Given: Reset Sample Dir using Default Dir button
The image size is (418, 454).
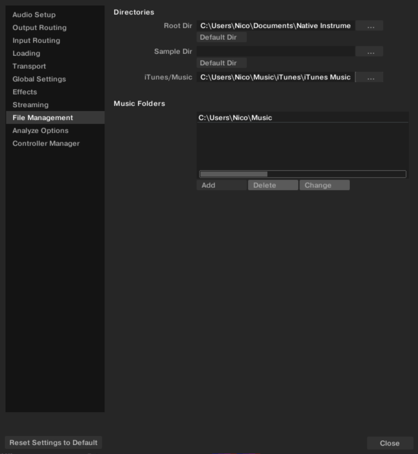Looking at the screenshot, I should click(x=222, y=63).
